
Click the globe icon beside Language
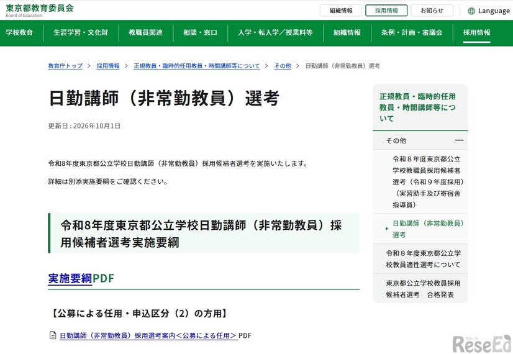pos(471,11)
